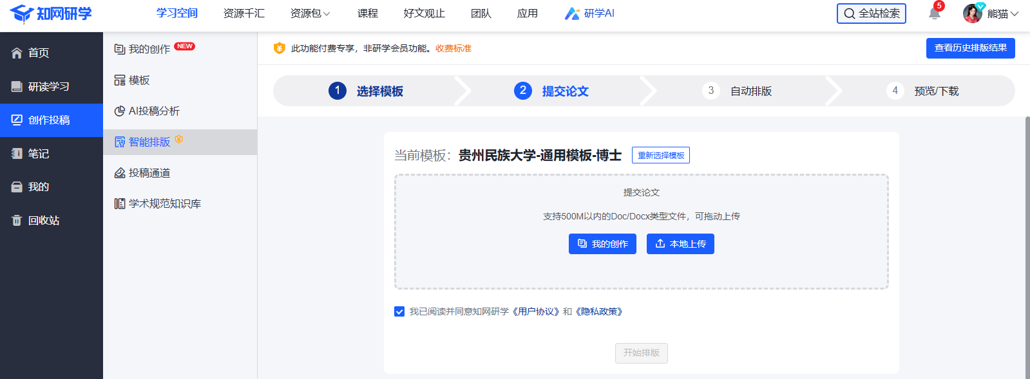Go to 回收站 trash in left navigation
Image resolution: width=1030 pixels, height=379 pixels.
pyautogui.click(x=43, y=221)
